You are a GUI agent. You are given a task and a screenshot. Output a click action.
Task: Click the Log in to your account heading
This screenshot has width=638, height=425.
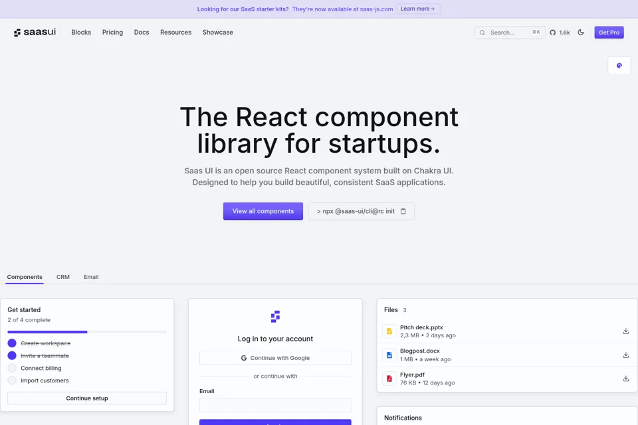(275, 339)
